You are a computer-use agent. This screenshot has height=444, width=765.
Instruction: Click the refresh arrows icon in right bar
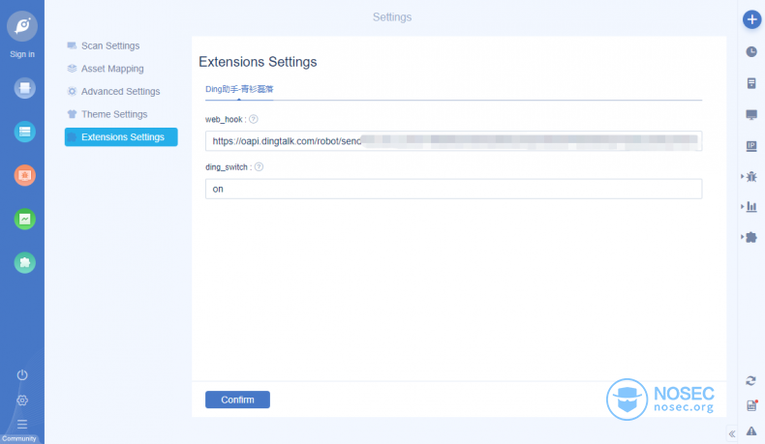click(751, 381)
